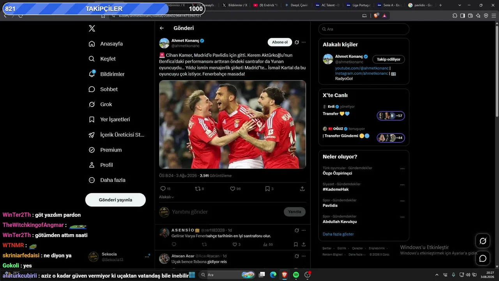The width and height of the screenshot is (499, 281).
Task: Open Grok from the sidebar
Action: pos(101,105)
